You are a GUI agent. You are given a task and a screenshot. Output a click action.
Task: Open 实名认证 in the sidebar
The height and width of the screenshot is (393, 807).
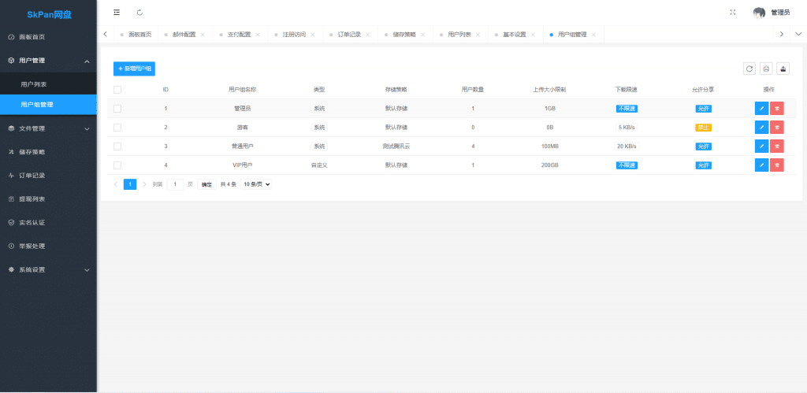coord(48,223)
